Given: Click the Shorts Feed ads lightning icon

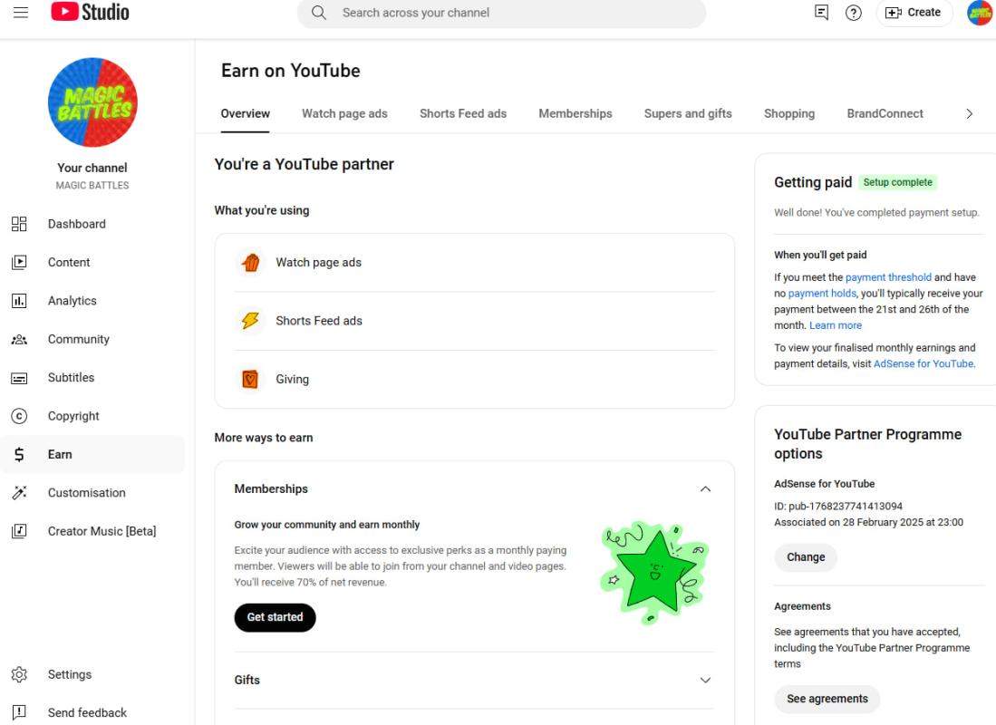Looking at the screenshot, I should tap(250, 320).
